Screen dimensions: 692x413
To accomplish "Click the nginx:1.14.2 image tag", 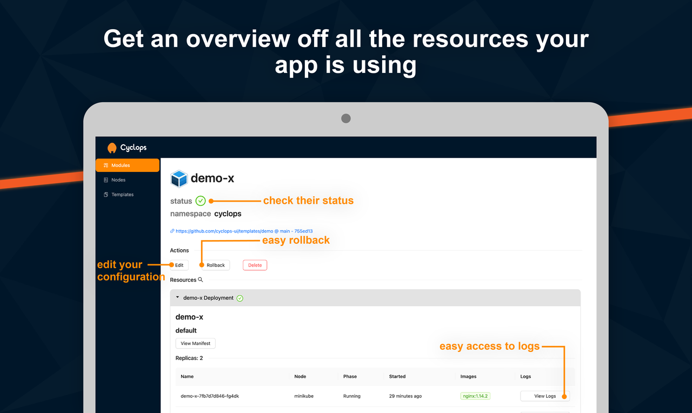I will [475, 396].
